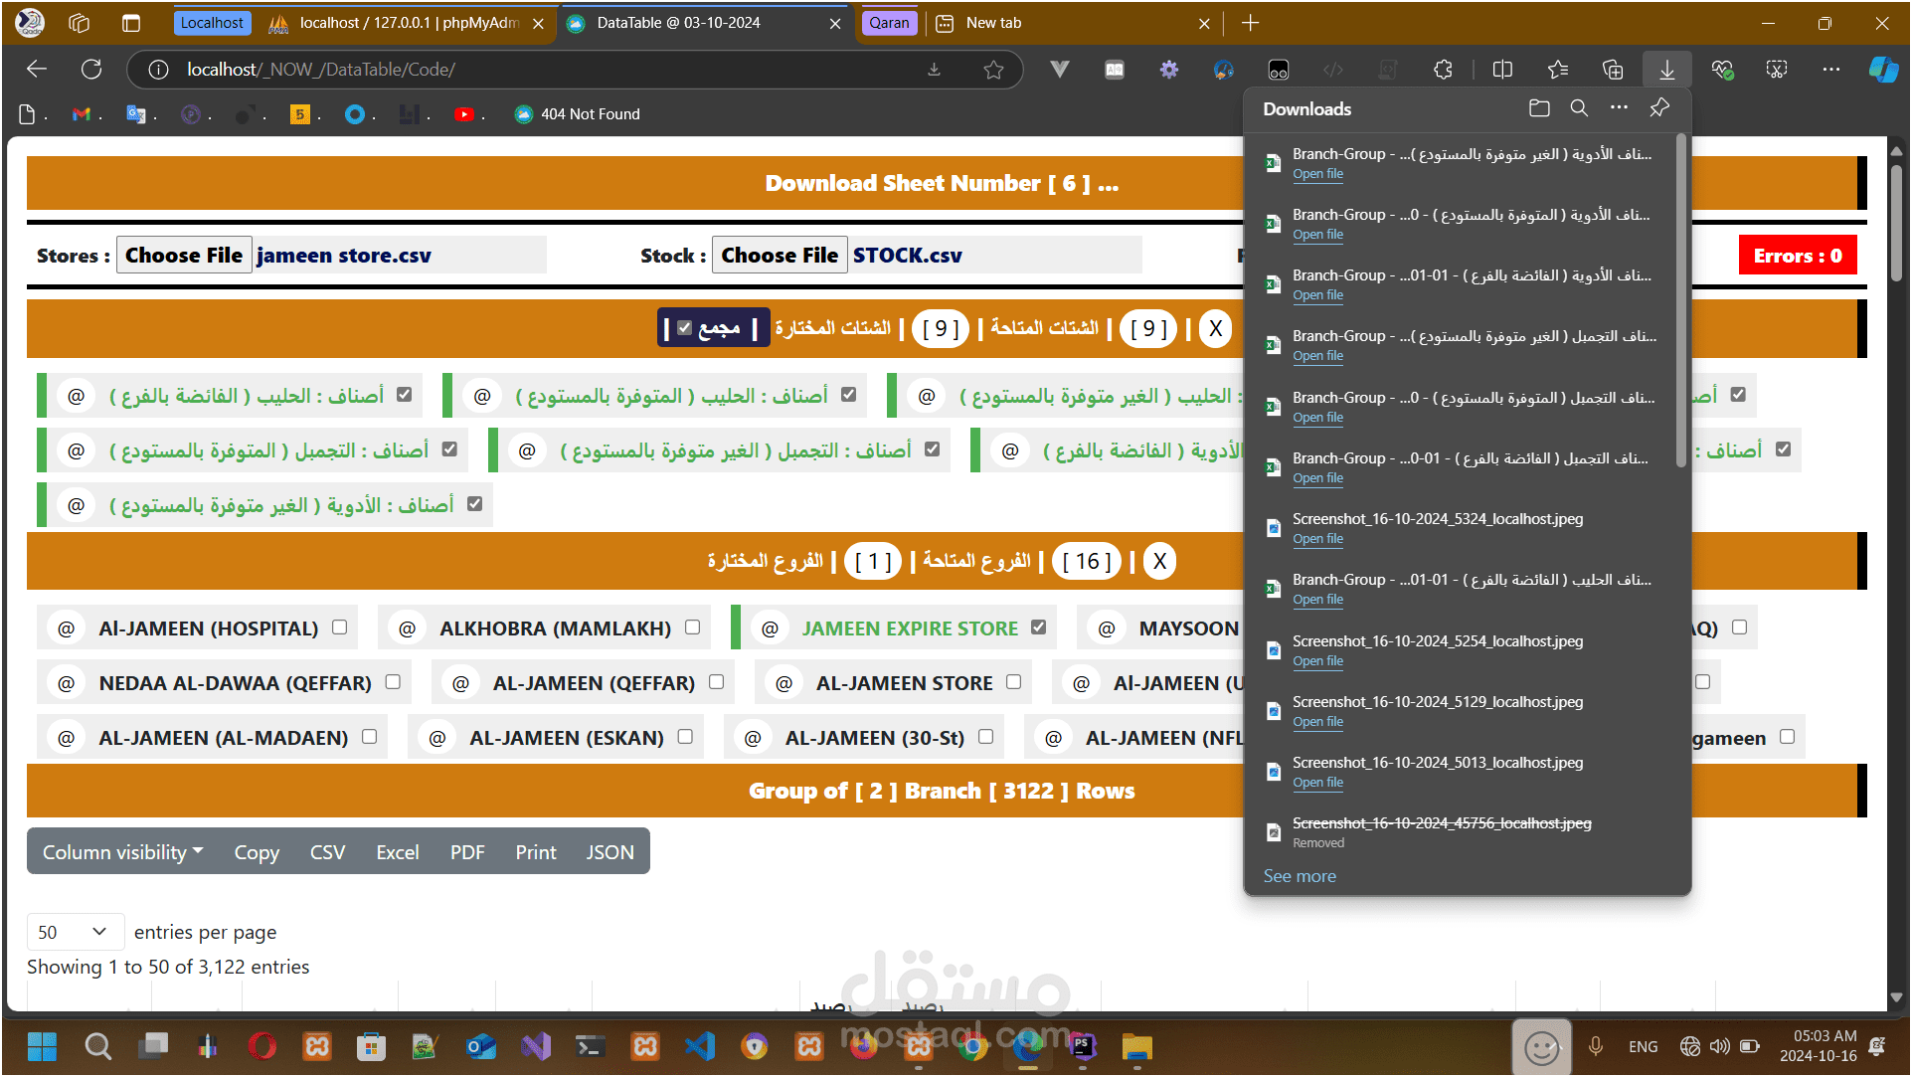Choose File for Stock upload
This screenshot has width=1912, height=1077.
(780, 256)
